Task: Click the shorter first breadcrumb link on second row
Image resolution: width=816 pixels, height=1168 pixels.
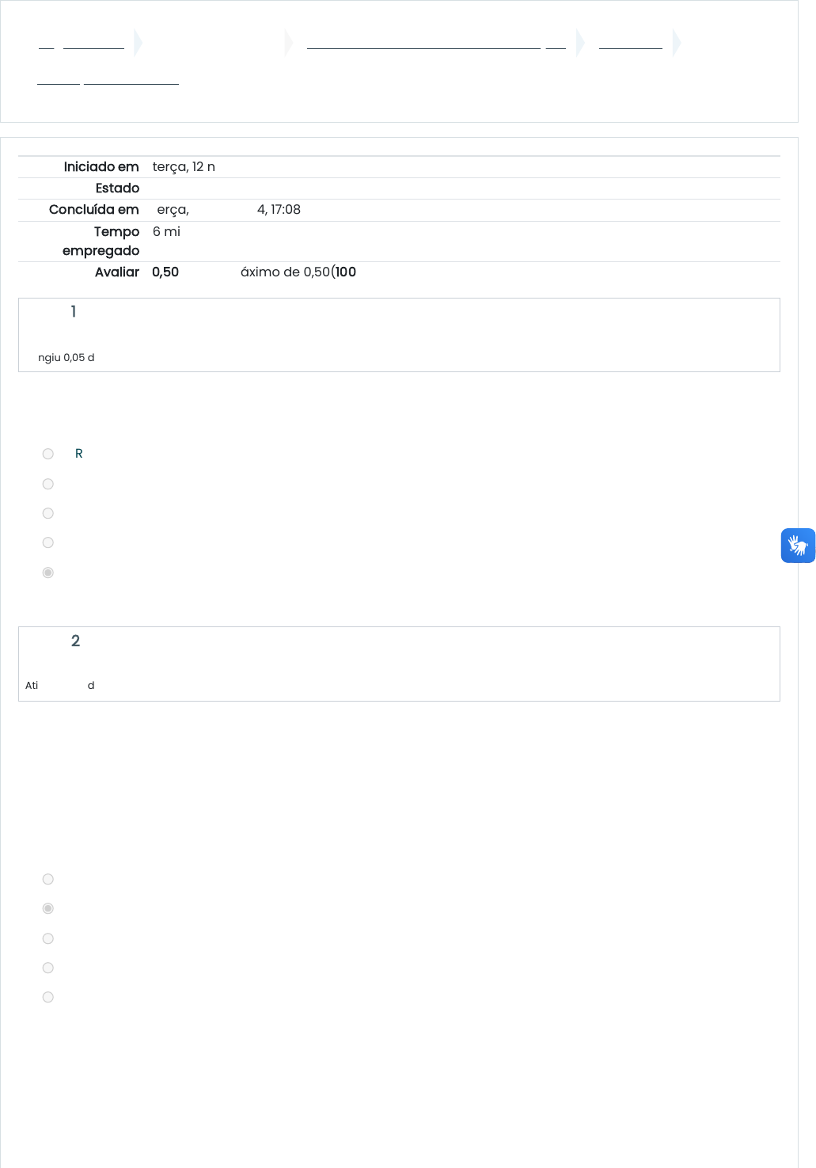Action: [x=59, y=78]
